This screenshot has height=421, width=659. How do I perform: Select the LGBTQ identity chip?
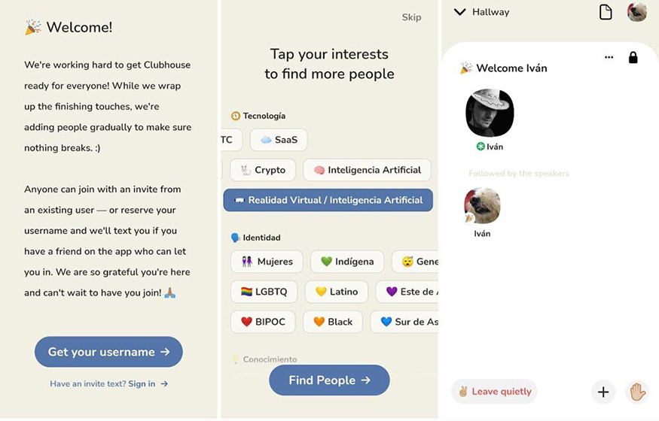click(264, 292)
